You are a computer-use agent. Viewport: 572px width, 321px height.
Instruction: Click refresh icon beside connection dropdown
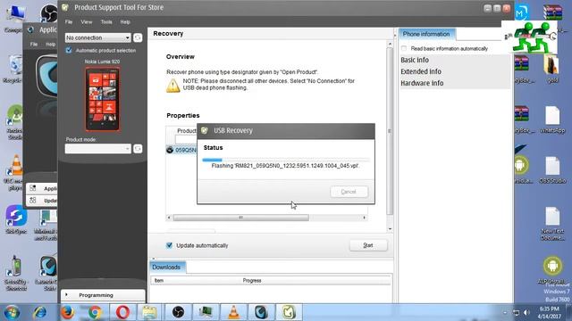point(138,37)
